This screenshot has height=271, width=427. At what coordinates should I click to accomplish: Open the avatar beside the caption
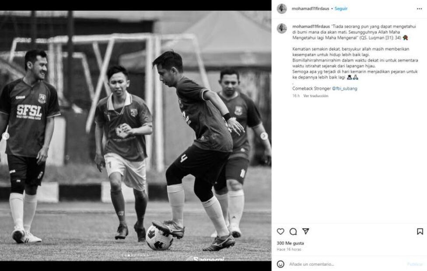282,28
